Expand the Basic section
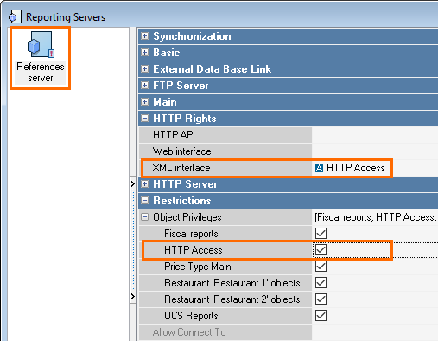The image size is (438, 341). tap(145, 53)
